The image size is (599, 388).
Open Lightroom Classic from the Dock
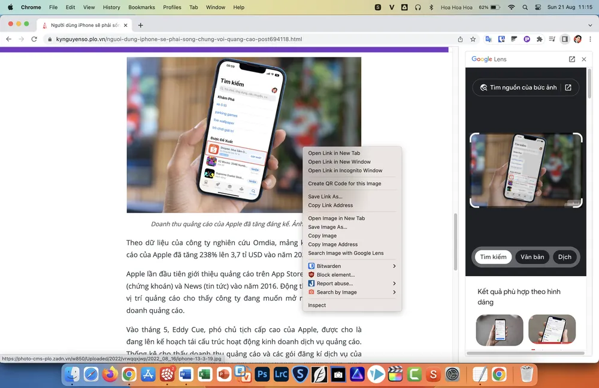[x=280, y=375]
